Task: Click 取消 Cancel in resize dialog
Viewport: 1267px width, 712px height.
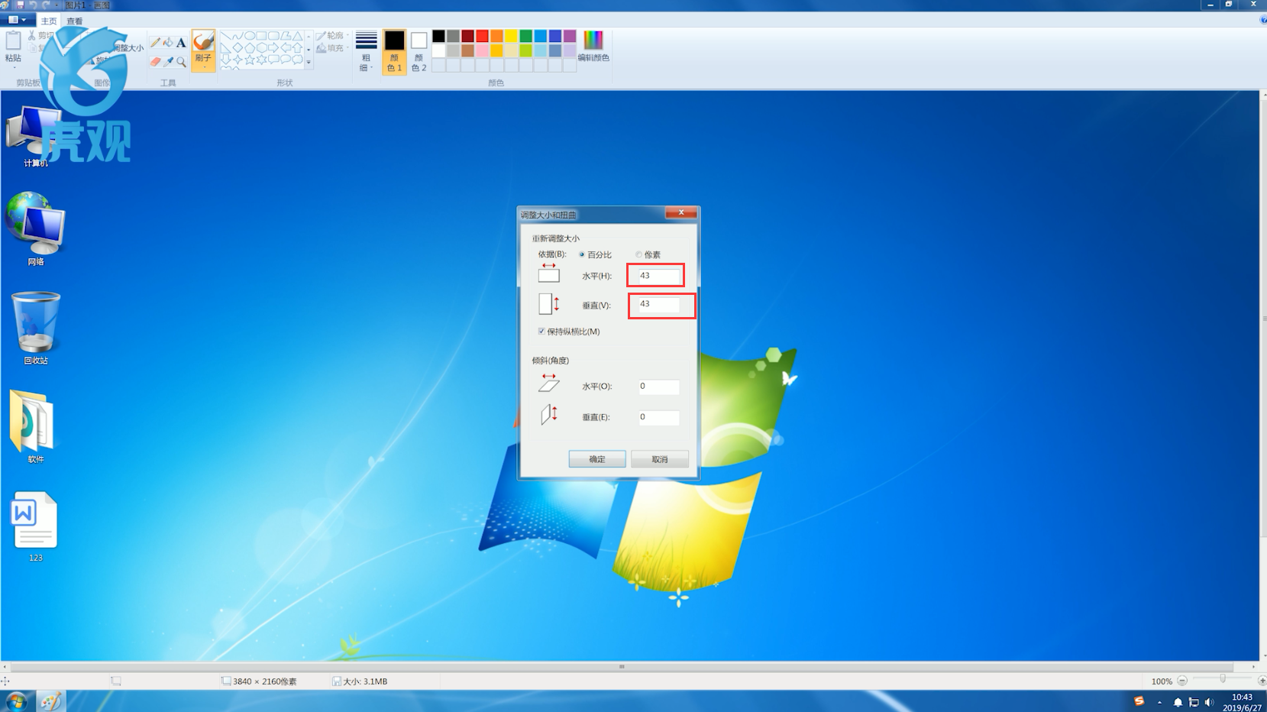Action: (x=660, y=459)
